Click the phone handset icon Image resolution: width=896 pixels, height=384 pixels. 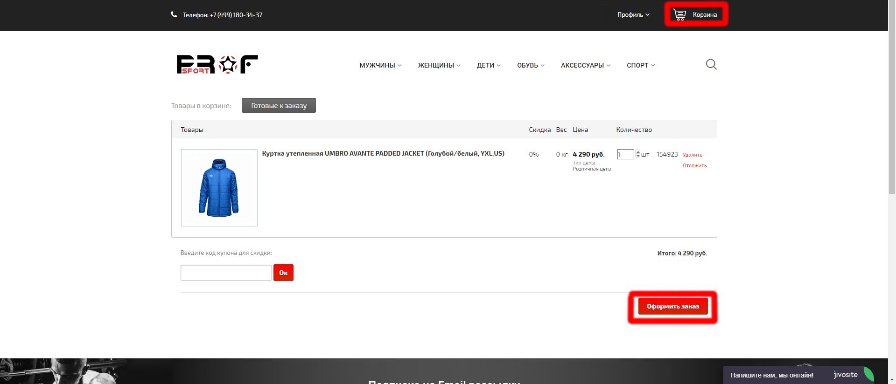(174, 14)
